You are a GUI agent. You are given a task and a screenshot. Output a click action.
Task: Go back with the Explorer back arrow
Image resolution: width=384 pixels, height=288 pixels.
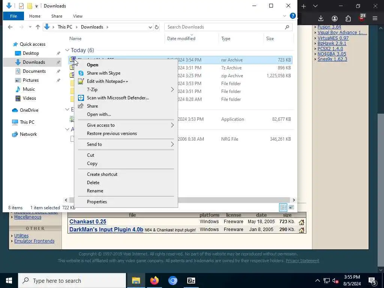pos(10,27)
